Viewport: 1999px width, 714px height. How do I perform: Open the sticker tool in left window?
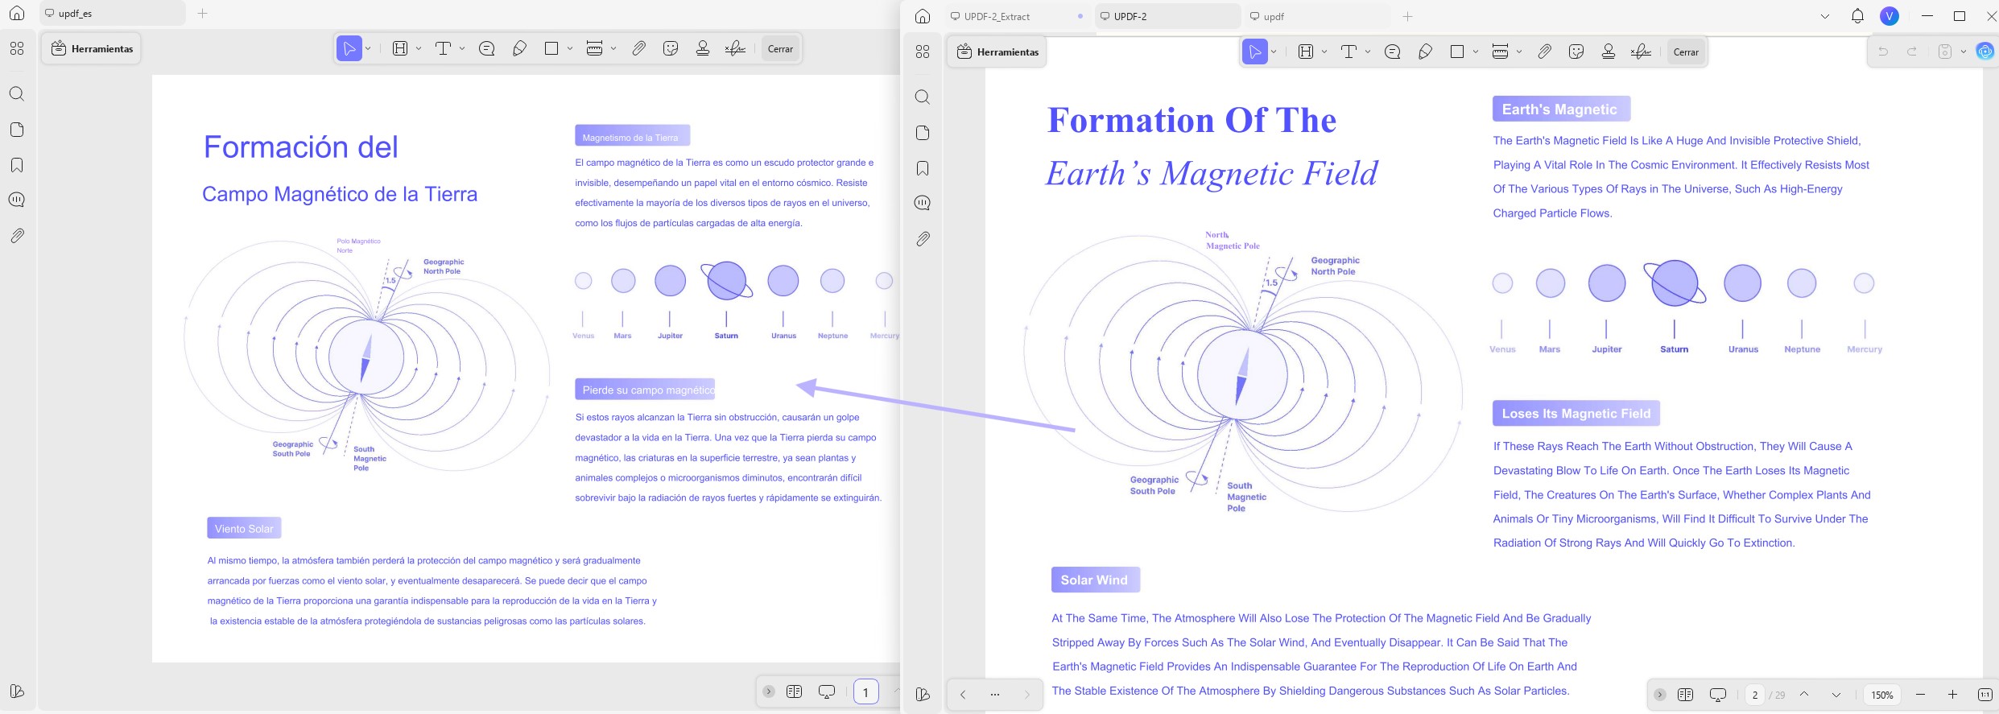click(671, 49)
